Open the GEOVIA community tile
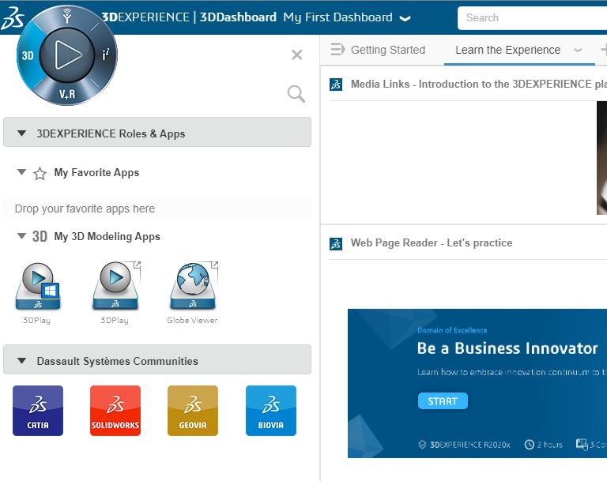Image resolution: width=607 pixels, height=481 pixels. pos(193,411)
